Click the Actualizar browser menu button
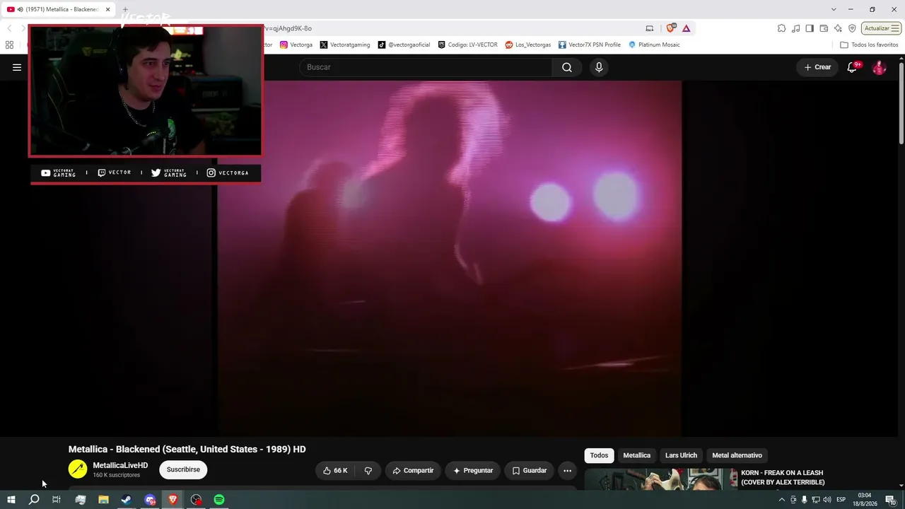This screenshot has height=509, width=905. (x=881, y=28)
